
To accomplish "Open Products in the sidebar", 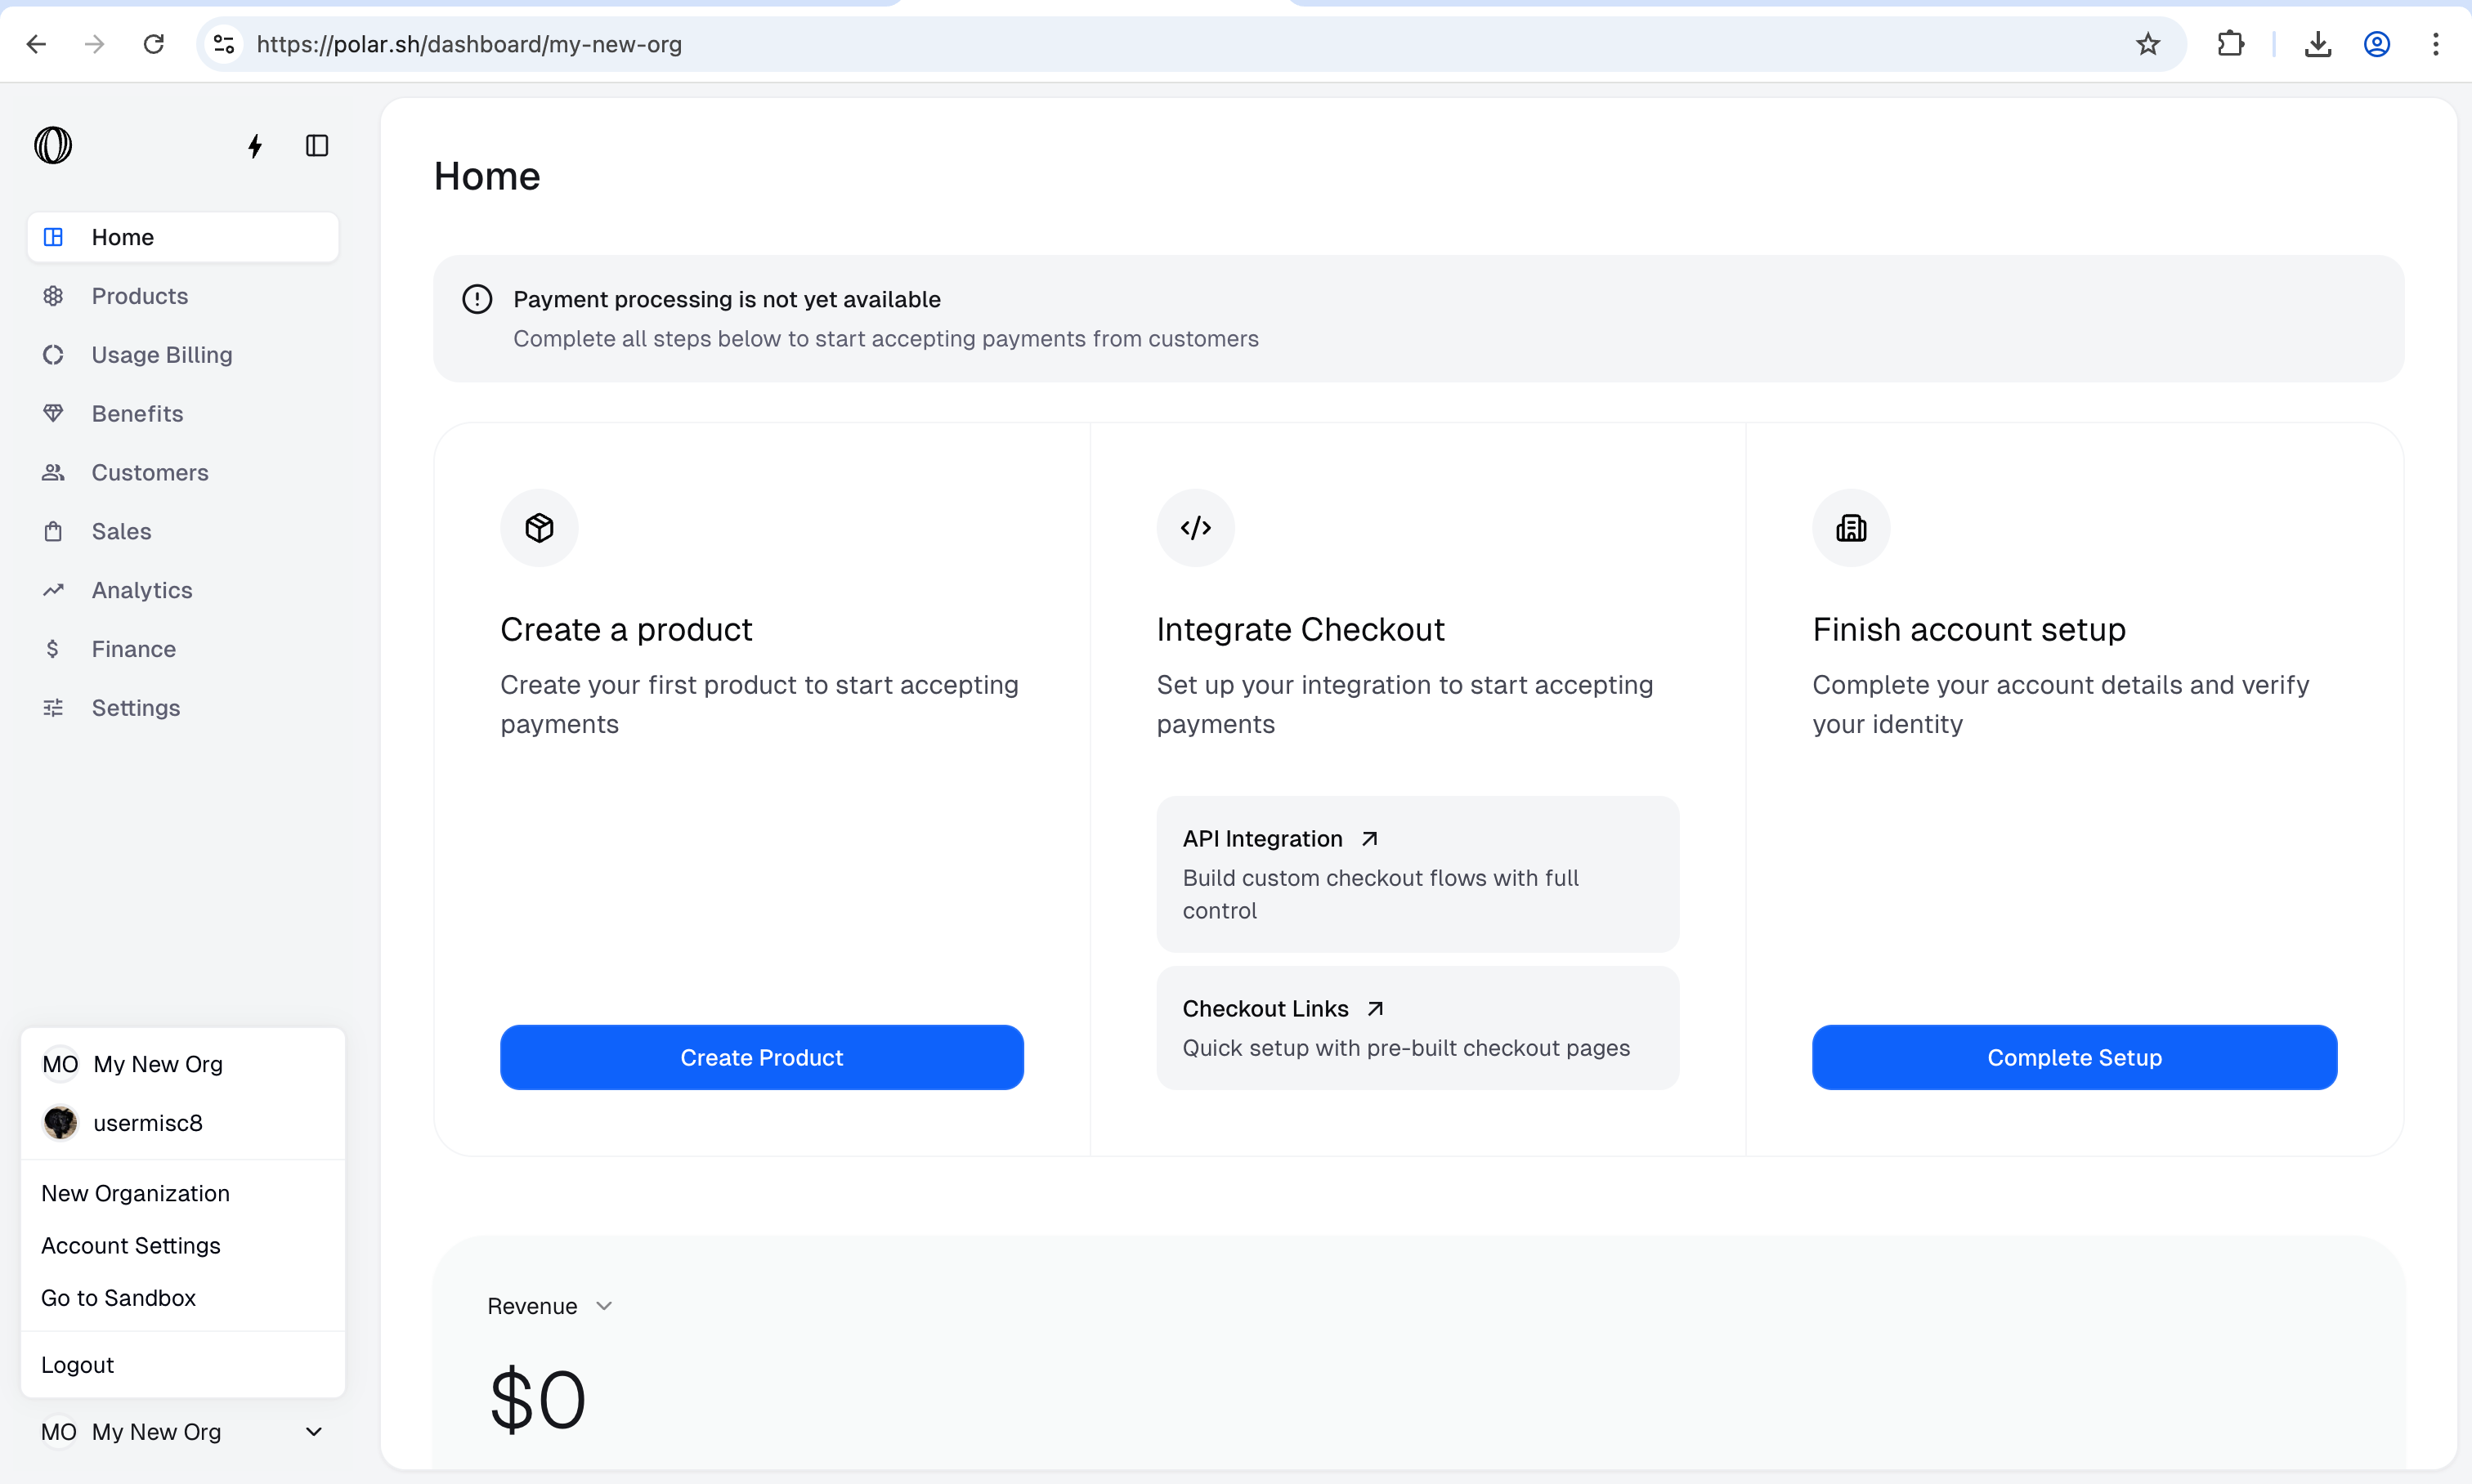I will click(x=139, y=296).
